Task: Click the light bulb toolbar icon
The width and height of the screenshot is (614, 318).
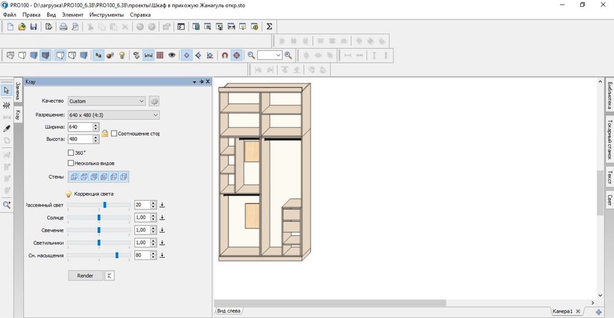Action: (122, 55)
